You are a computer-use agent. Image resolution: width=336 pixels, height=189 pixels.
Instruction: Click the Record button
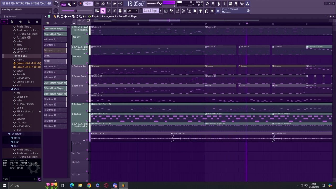pyautogui.click(x=80, y=4)
